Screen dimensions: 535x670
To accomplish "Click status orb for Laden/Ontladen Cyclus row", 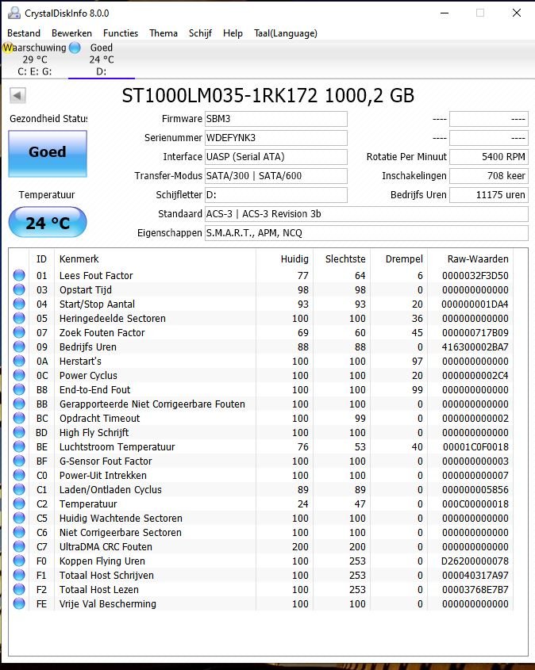I will [x=19, y=489].
